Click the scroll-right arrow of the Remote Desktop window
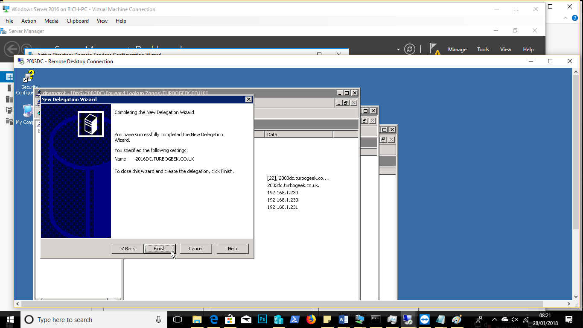This screenshot has height=328, width=583. point(569,304)
